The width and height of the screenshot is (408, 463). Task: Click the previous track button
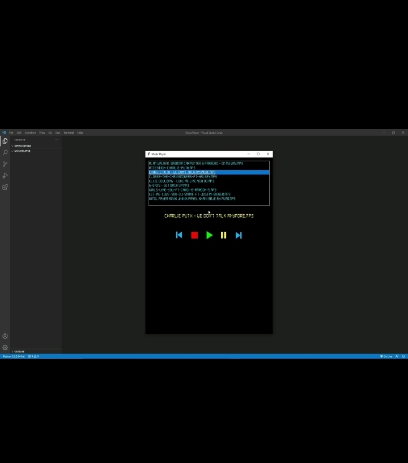tap(179, 235)
